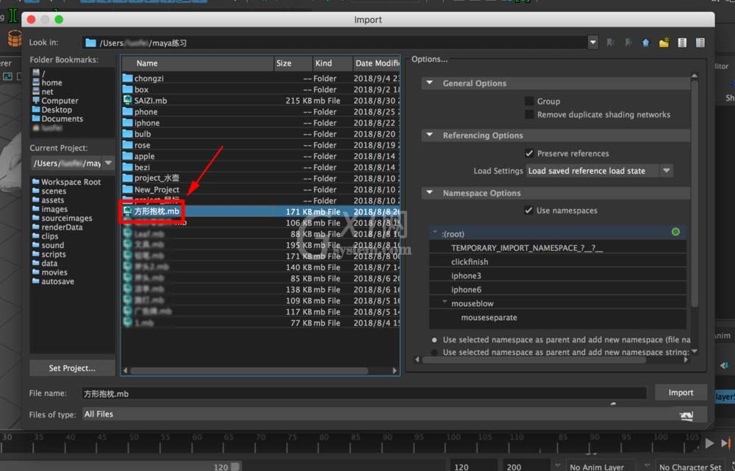
Task: Select the clips project folder
Action: pyautogui.click(x=46, y=236)
